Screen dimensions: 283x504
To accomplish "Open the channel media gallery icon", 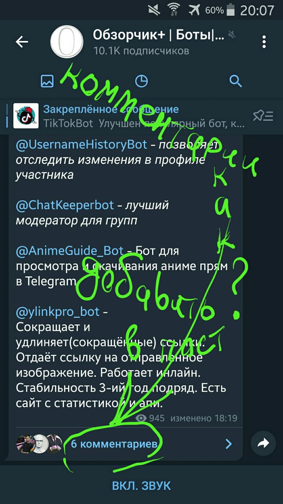I will pos(47,82).
